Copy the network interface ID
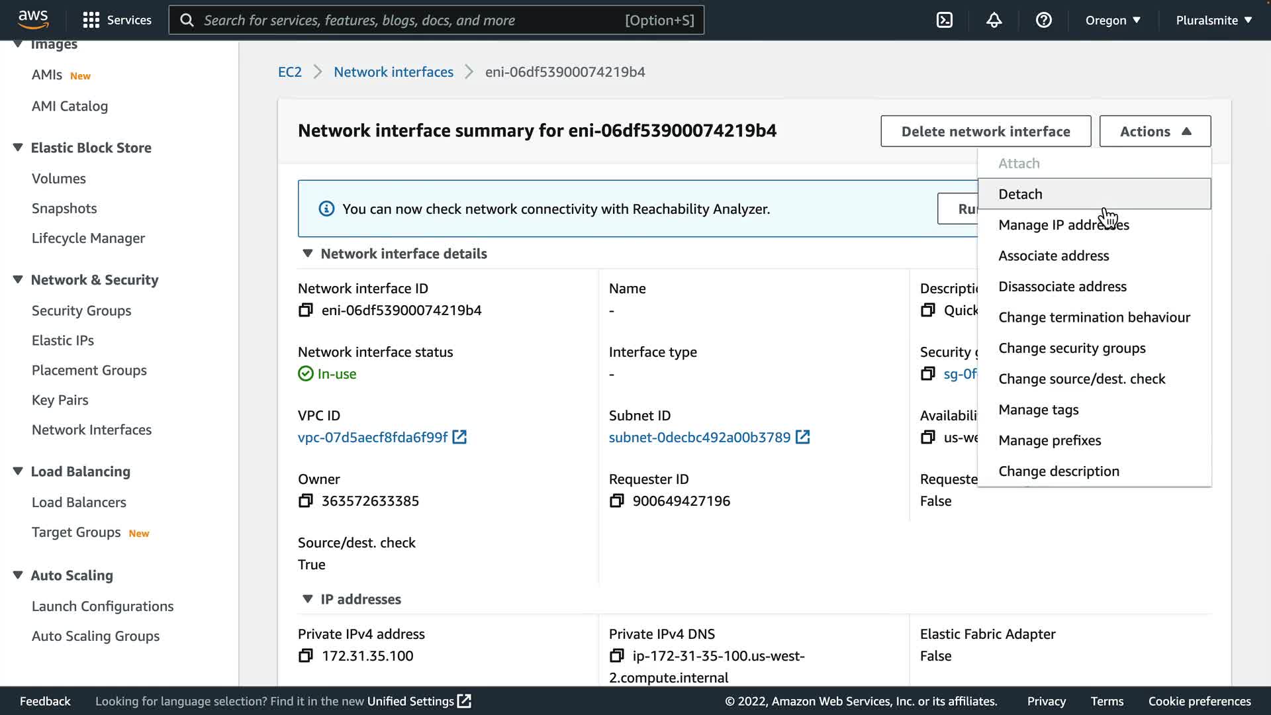The image size is (1271, 715). coord(305,310)
